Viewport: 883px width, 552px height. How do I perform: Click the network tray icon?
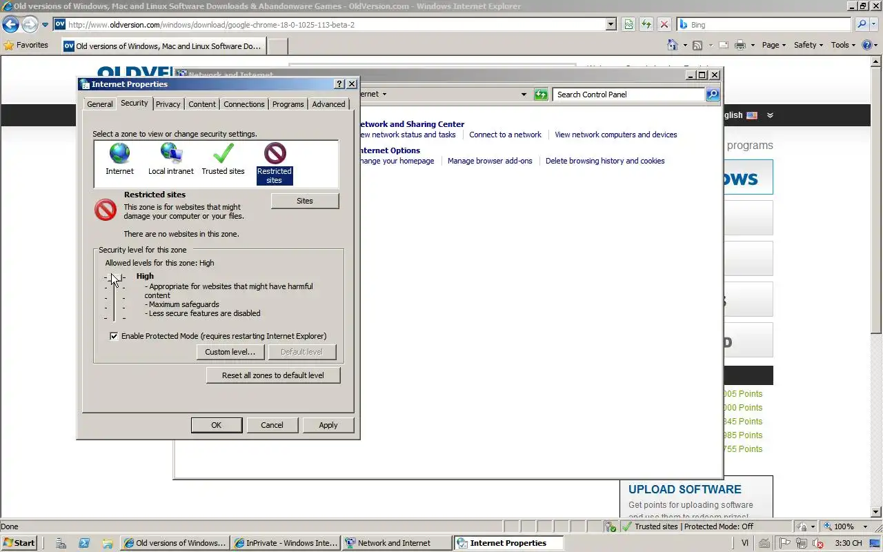[x=802, y=543]
